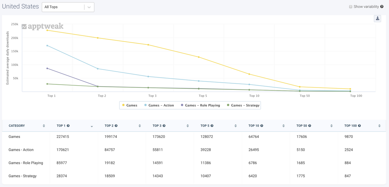Click Games - Action blue point at Top 2
The width and height of the screenshot is (389, 187).
coord(98,69)
